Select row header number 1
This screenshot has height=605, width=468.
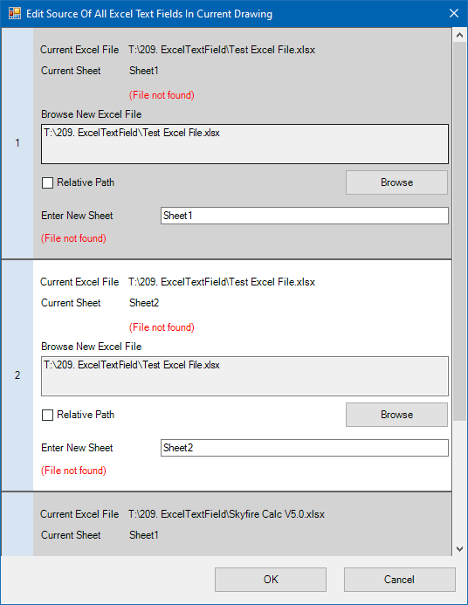(17, 143)
